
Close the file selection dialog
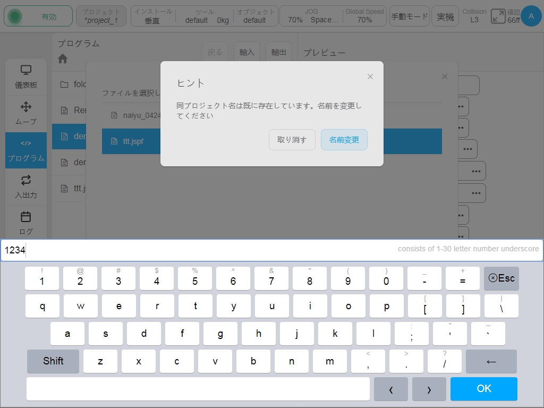tap(445, 76)
